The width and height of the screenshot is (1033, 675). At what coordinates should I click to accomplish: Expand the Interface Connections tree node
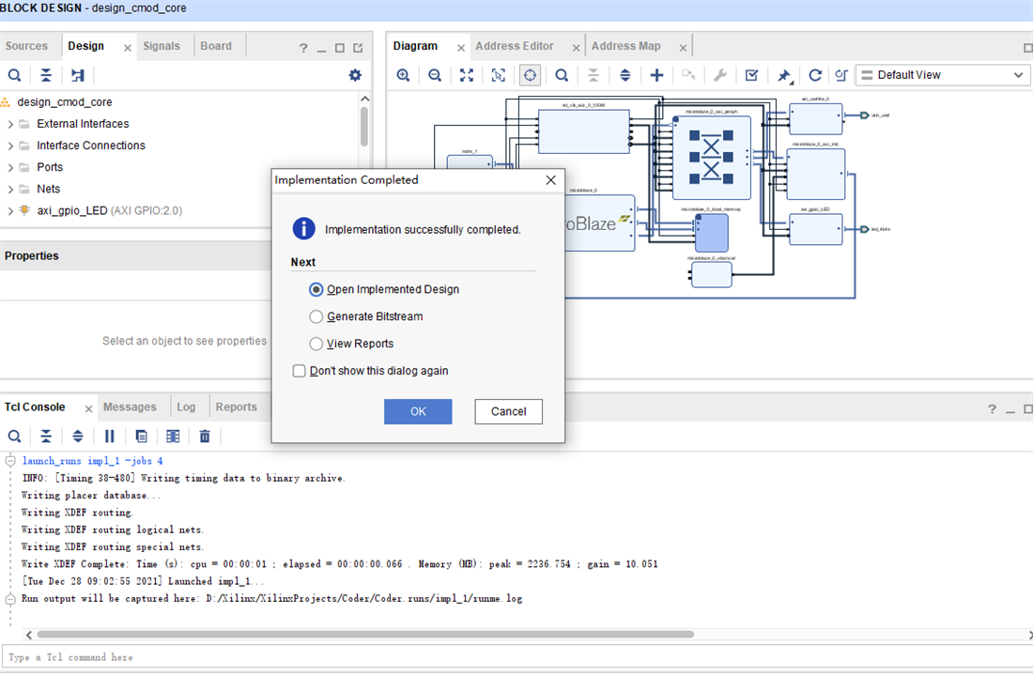click(x=10, y=146)
